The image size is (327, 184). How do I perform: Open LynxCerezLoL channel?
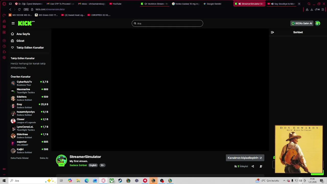pos(30,128)
